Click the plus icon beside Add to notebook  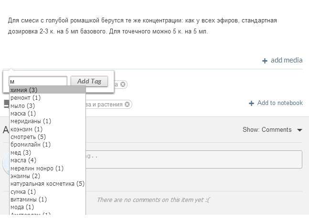(x=251, y=103)
